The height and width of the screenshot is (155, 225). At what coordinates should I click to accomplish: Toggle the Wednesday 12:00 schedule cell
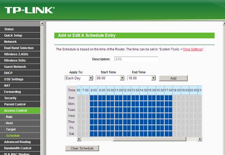tap(125, 116)
